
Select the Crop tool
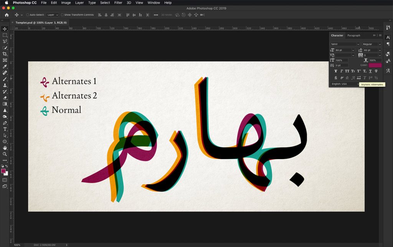(5, 54)
